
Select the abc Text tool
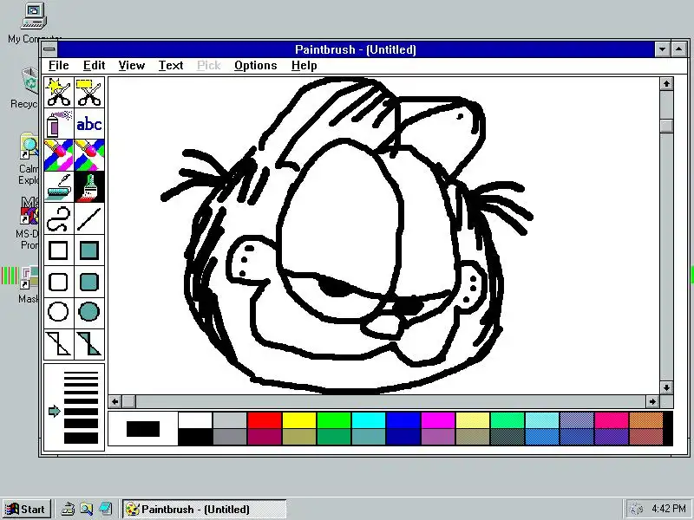89,123
